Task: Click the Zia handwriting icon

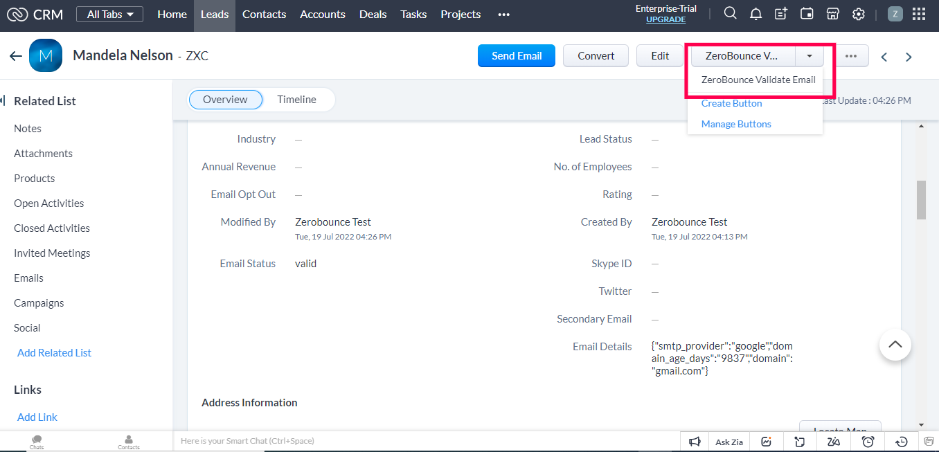Action: pos(834,442)
